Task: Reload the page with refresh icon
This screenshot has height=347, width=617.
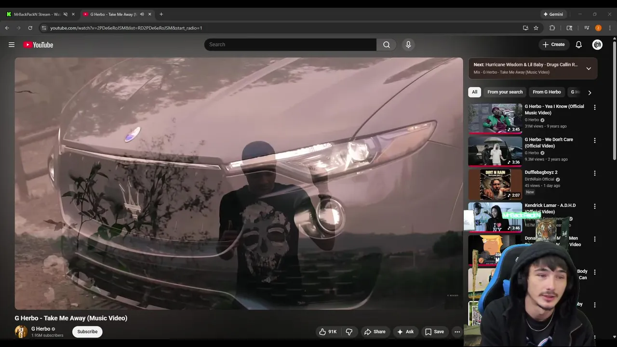Action: coord(30,28)
